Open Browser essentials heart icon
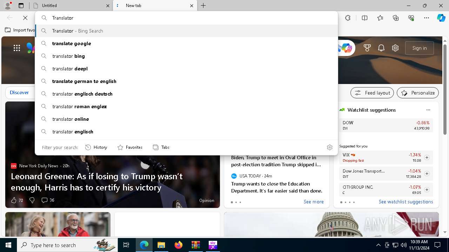Image resolution: width=449 pixels, height=252 pixels. tap(411, 18)
